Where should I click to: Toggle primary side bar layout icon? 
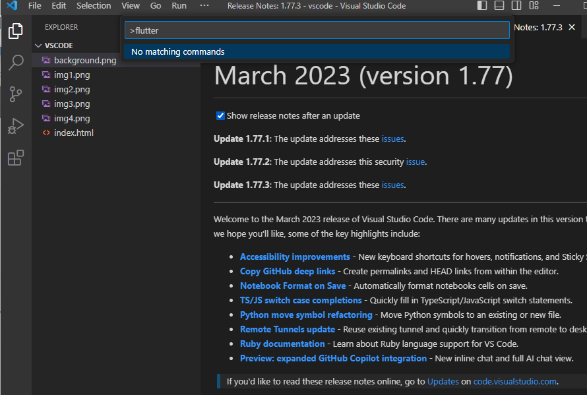[482, 6]
